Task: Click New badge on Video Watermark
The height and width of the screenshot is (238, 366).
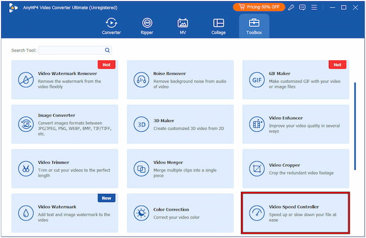Action: 106,198
